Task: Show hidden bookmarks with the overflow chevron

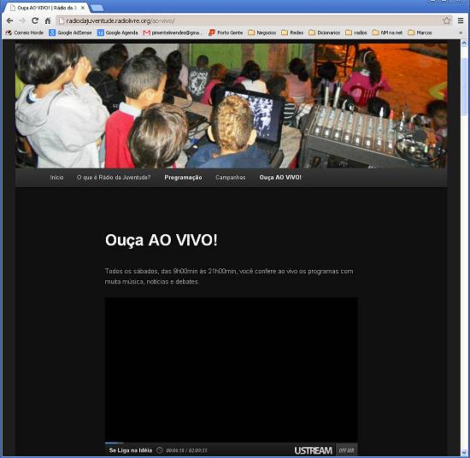Action: [x=461, y=32]
